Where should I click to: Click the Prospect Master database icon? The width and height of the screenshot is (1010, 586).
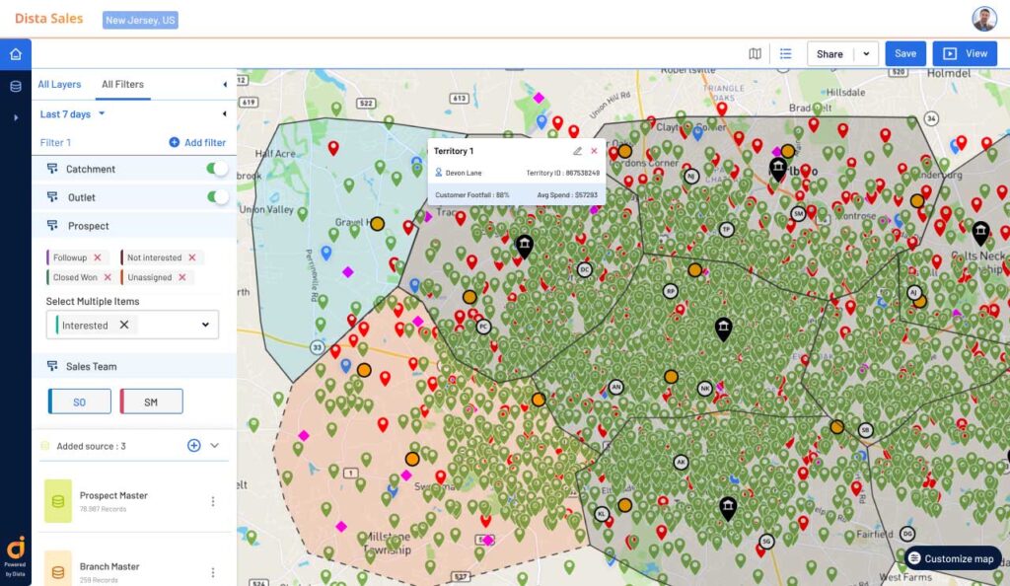[58, 501]
